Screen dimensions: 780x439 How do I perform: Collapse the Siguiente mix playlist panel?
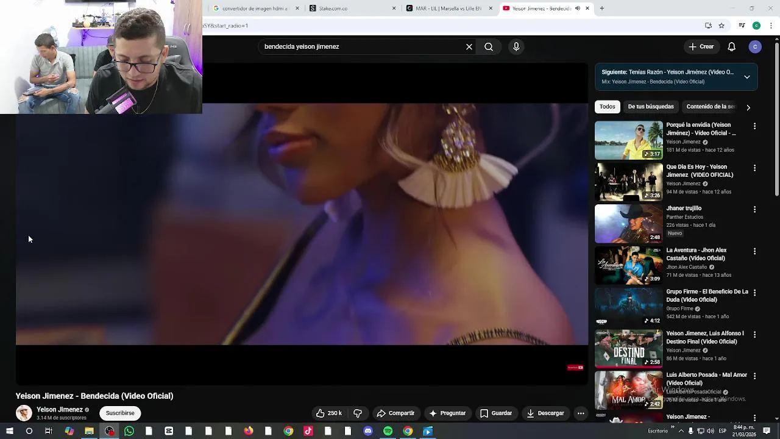(x=747, y=77)
